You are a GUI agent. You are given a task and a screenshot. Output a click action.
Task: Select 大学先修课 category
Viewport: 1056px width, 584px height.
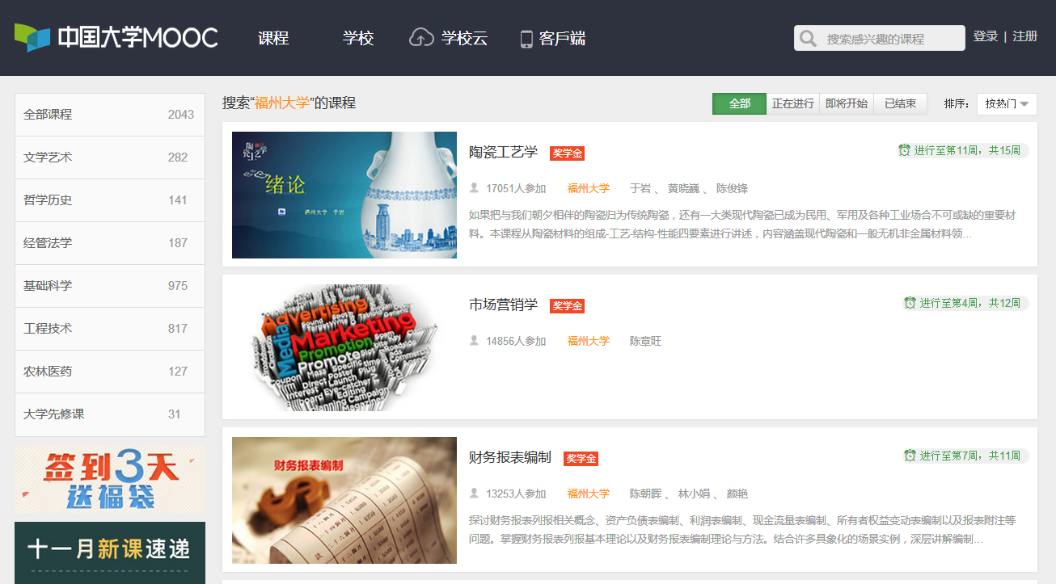click(x=110, y=414)
